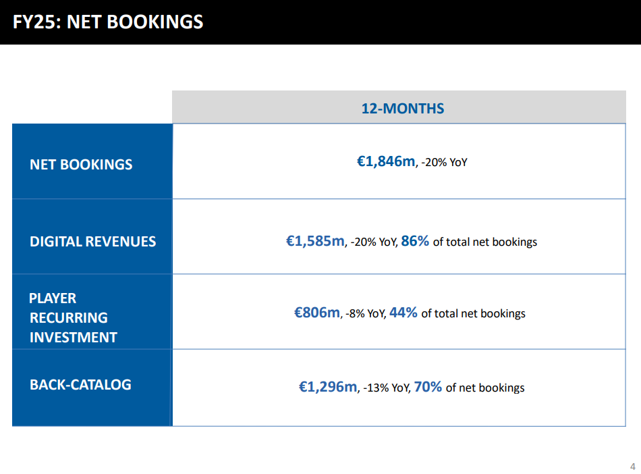Click the "-13% YoY" text
This screenshot has height=474, width=641.
coord(386,388)
